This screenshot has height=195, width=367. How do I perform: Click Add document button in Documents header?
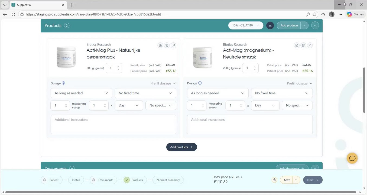click(x=292, y=168)
